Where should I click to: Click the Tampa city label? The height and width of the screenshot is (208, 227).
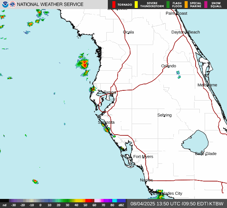[110, 92]
